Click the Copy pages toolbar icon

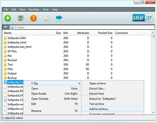[47, 18]
